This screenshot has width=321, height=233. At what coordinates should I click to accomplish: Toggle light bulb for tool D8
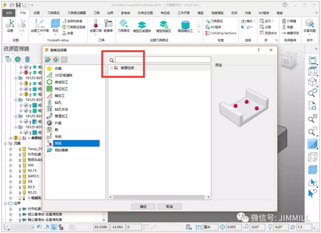click(20, 182)
